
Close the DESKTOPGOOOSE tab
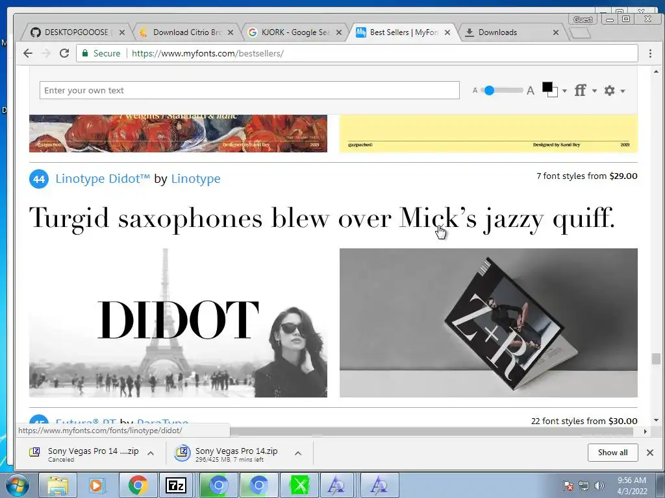[x=121, y=32]
